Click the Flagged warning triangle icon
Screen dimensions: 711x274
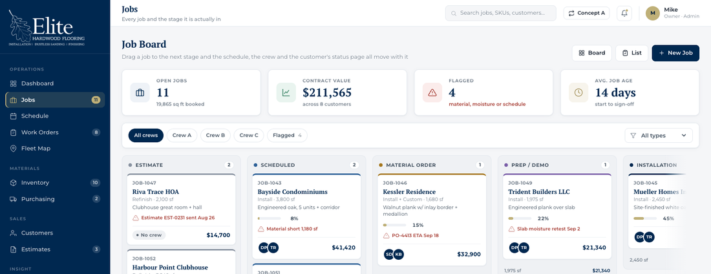[432, 92]
